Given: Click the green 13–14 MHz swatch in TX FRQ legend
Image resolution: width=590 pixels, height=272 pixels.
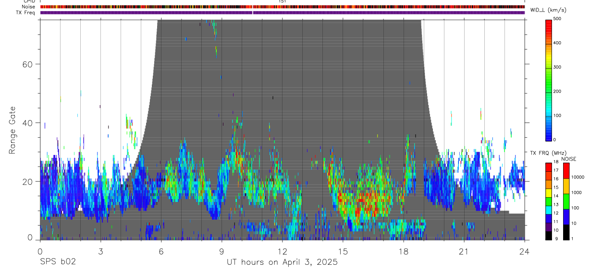Looking at the screenshot, I should (x=549, y=201).
